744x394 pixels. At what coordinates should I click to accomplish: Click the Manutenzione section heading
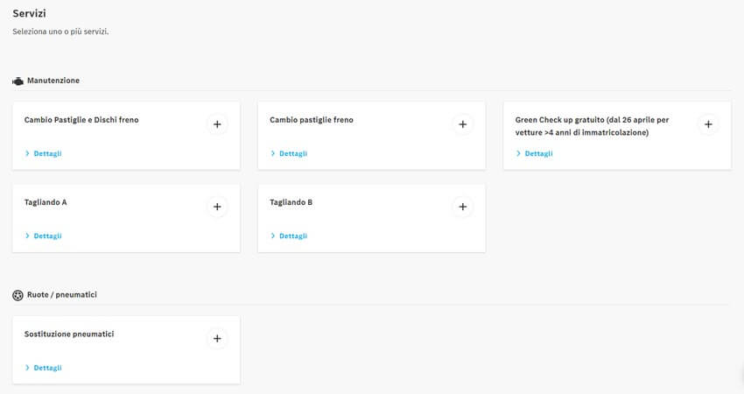(x=53, y=81)
